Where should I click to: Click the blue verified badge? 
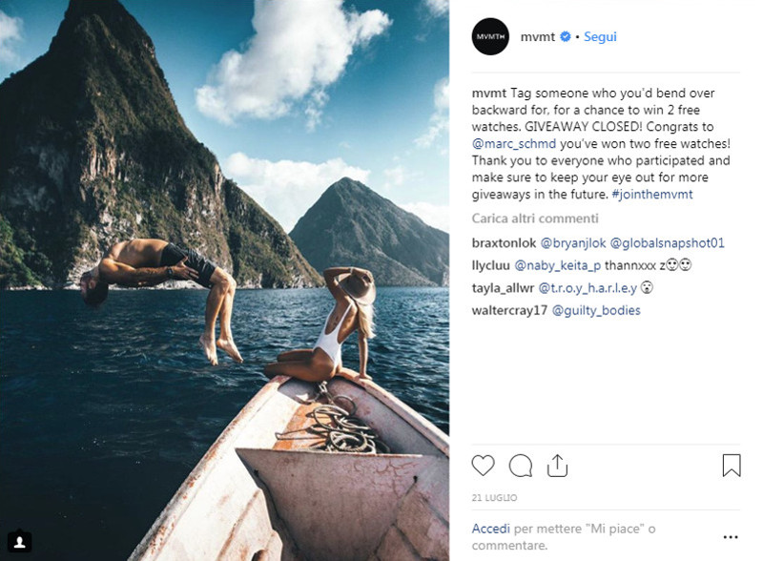click(566, 37)
